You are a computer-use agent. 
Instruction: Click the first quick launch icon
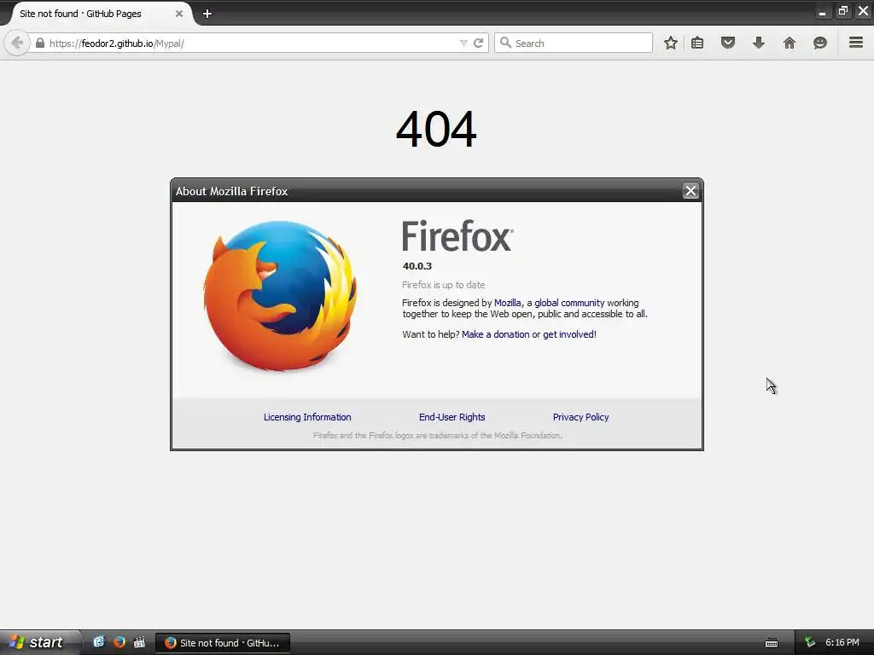(99, 641)
